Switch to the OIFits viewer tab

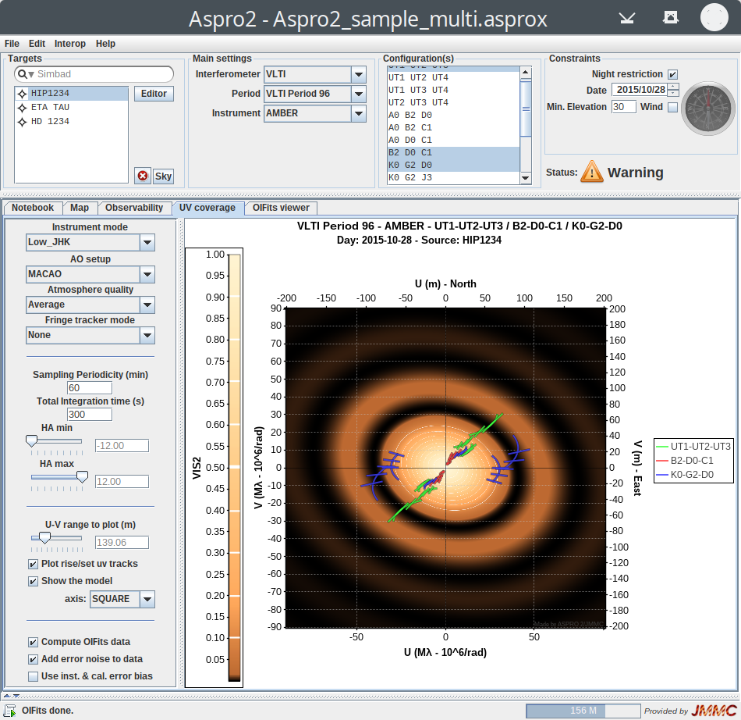tap(281, 208)
